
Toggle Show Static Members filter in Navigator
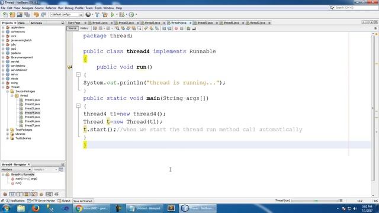pos(20,194)
